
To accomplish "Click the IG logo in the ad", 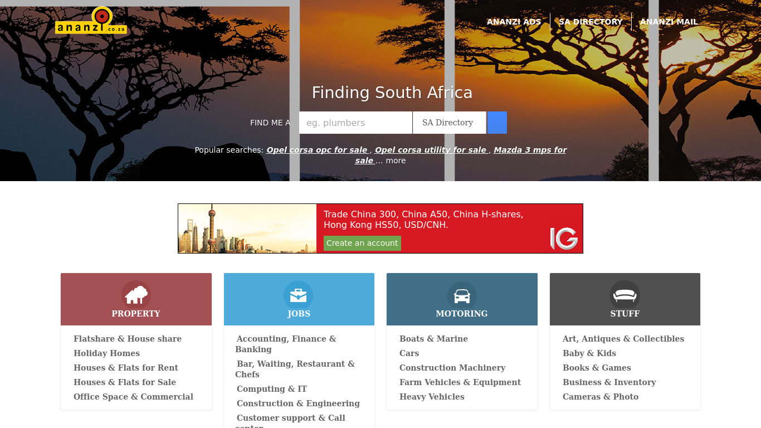I will (564, 238).
